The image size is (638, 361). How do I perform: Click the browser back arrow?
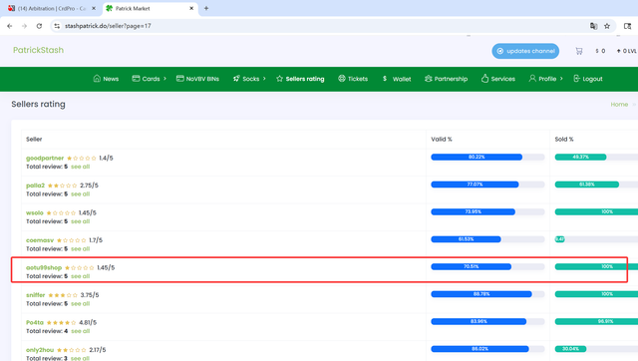tap(10, 26)
